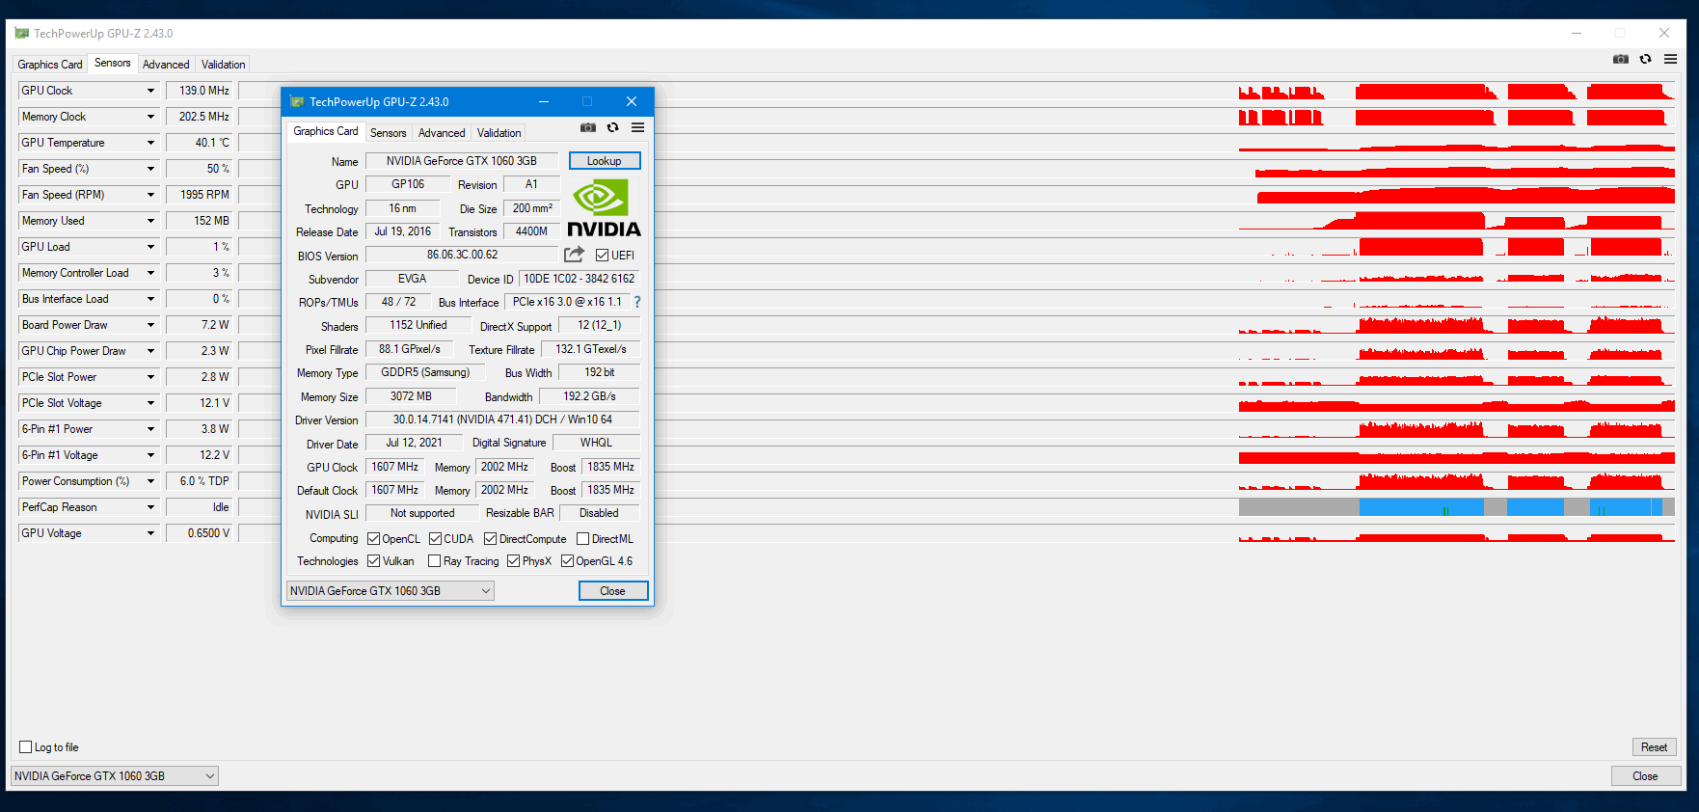
Task: Click the screenshot camera icon in front GPU-Z window
Action: 588,127
